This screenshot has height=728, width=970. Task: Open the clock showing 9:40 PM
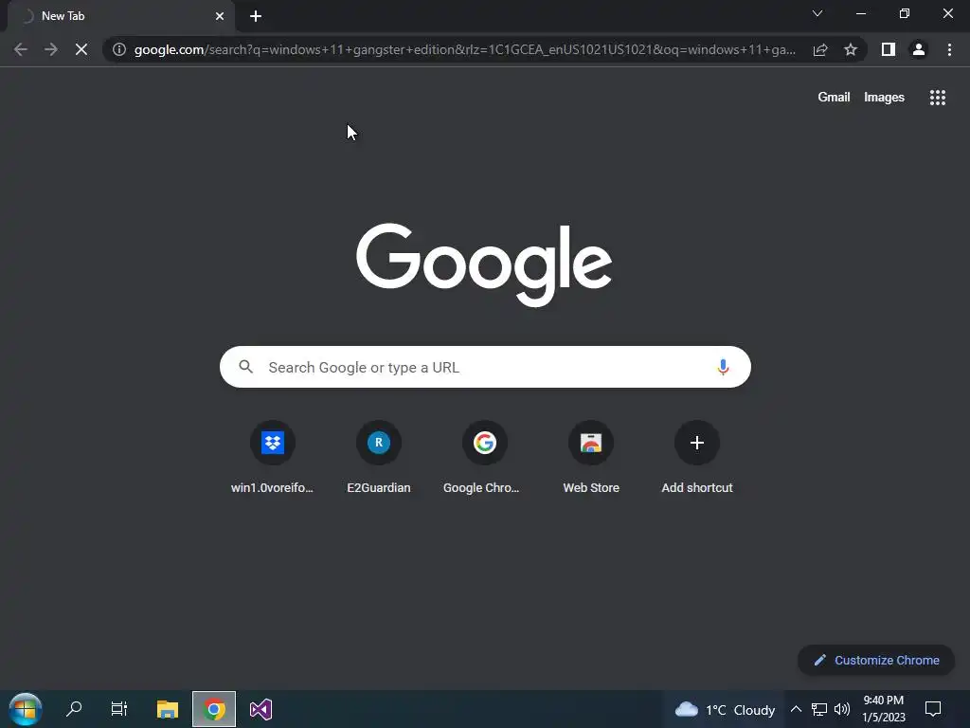click(x=884, y=709)
